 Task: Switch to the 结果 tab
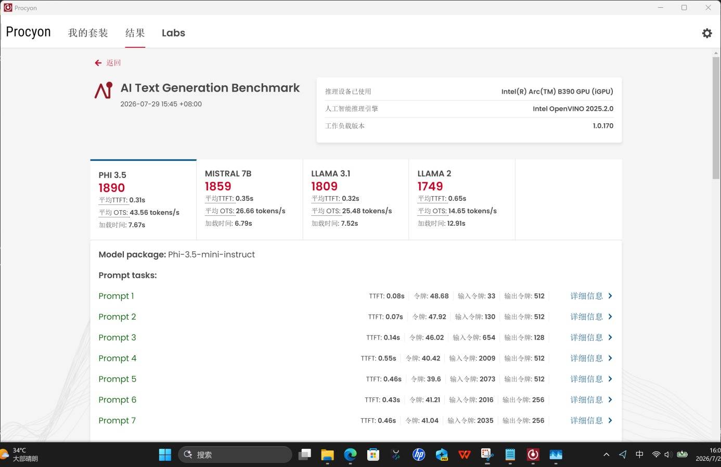[x=135, y=33]
